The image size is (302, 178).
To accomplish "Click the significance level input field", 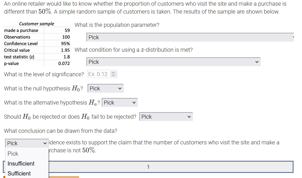I will [x=98, y=74].
